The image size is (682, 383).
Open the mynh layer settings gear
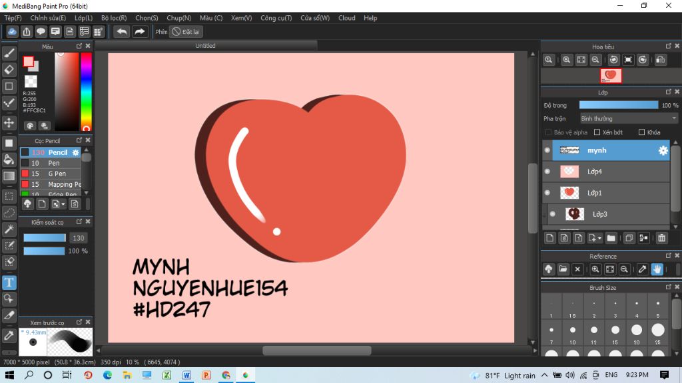pos(663,150)
